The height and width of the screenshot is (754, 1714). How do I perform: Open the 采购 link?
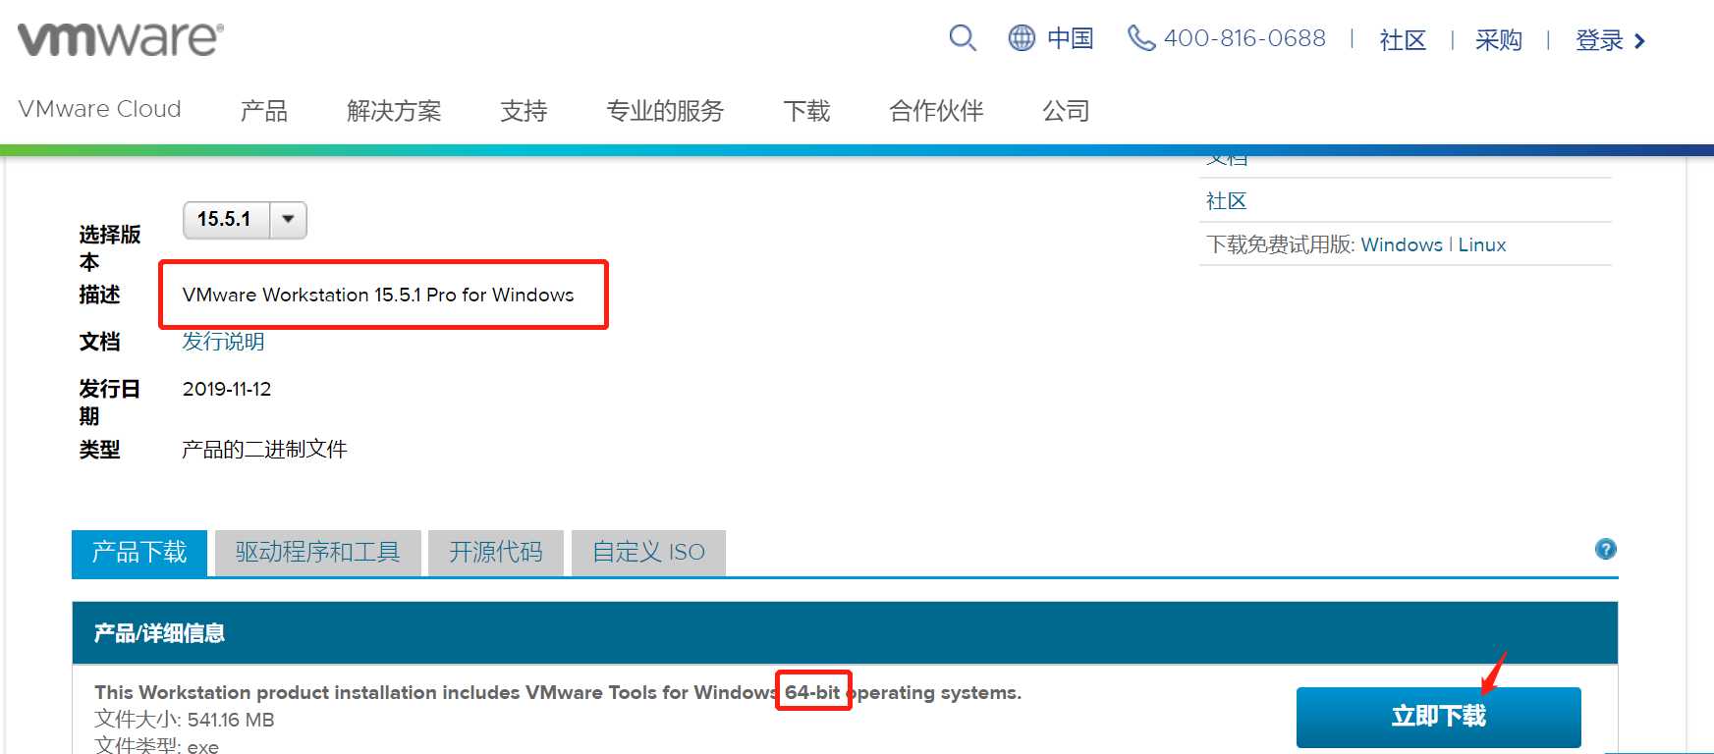pyautogui.click(x=1499, y=40)
